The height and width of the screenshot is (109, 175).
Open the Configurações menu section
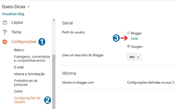[24, 42]
